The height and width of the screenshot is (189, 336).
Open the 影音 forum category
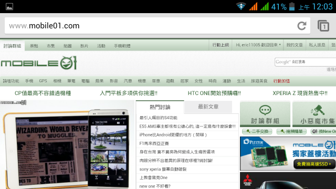coord(114,81)
